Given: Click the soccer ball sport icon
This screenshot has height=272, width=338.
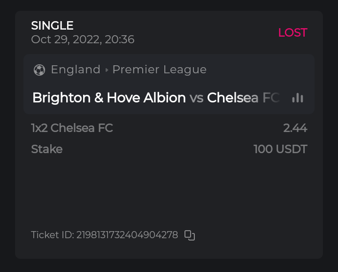Looking at the screenshot, I should point(39,70).
